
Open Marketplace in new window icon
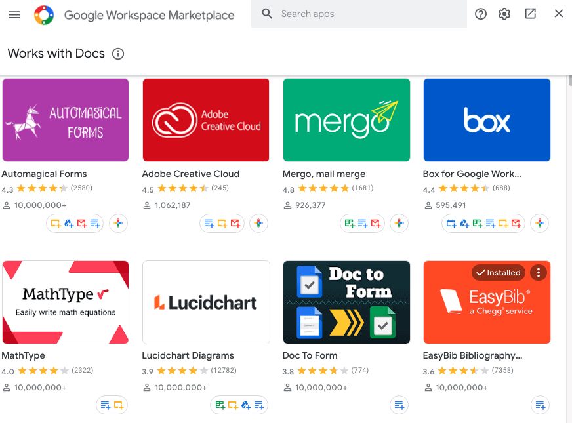530,14
